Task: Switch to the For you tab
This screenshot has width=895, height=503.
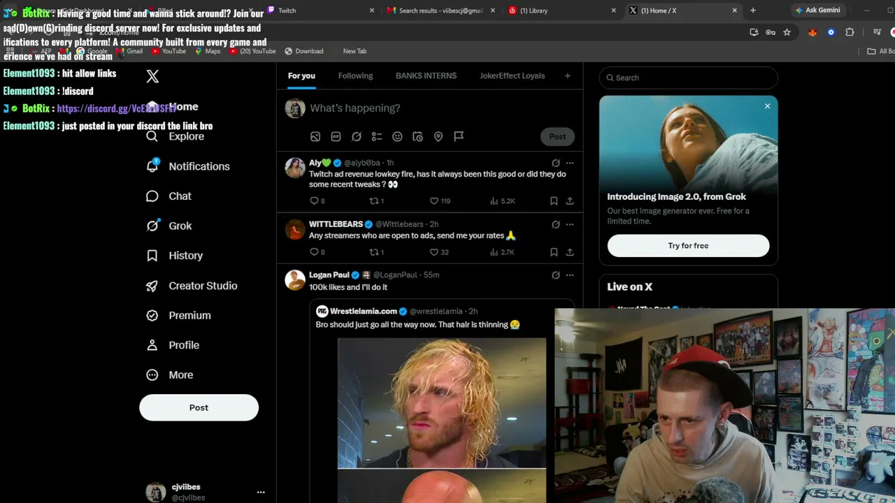Action: (x=301, y=75)
